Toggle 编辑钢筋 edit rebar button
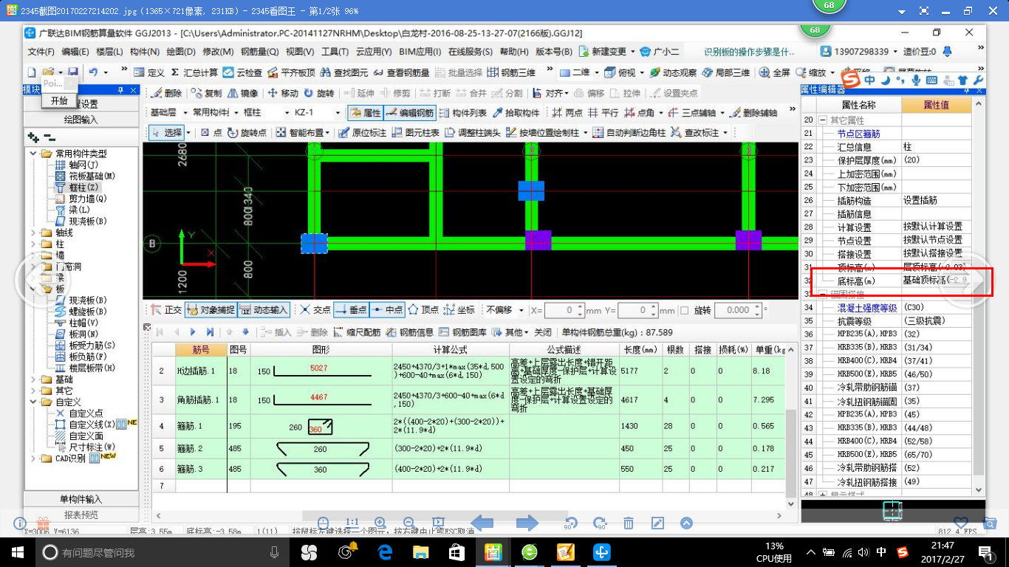 coord(409,113)
